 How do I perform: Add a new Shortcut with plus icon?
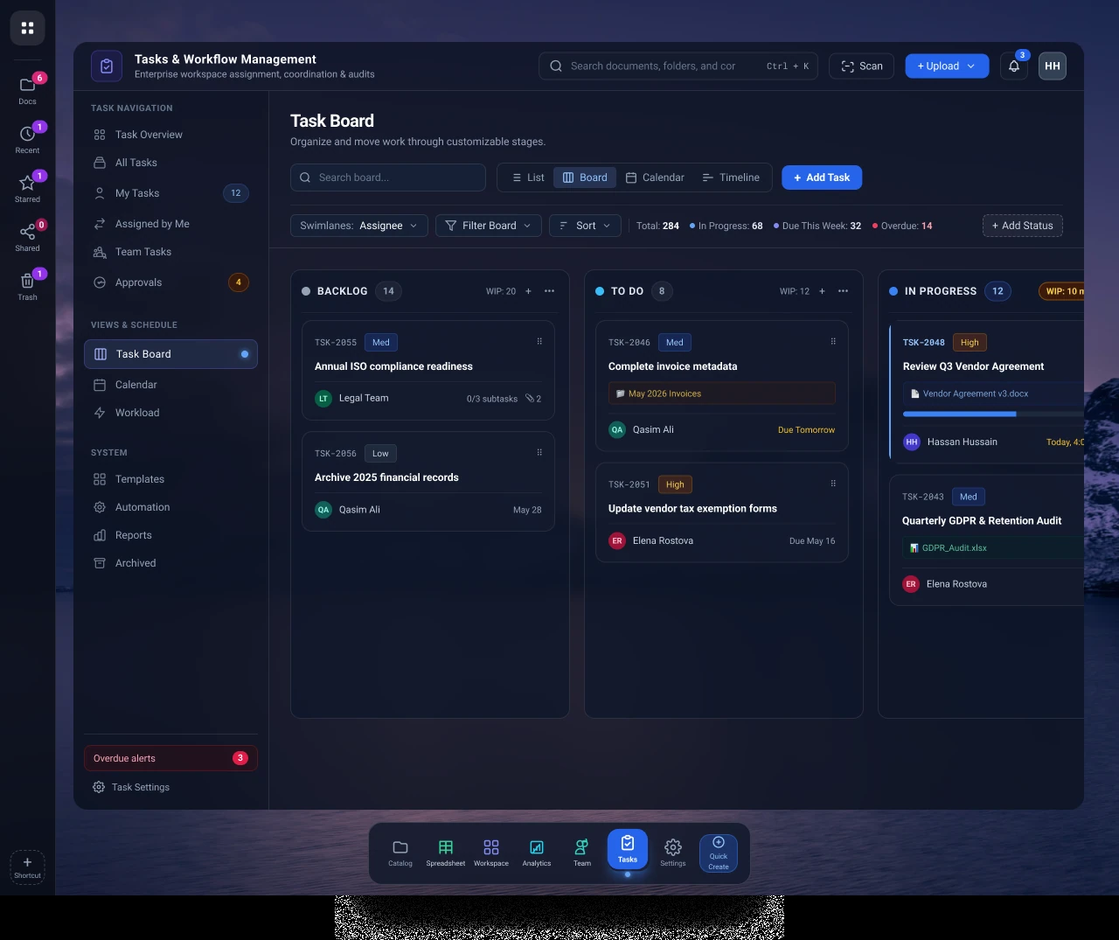coord(27,867)
